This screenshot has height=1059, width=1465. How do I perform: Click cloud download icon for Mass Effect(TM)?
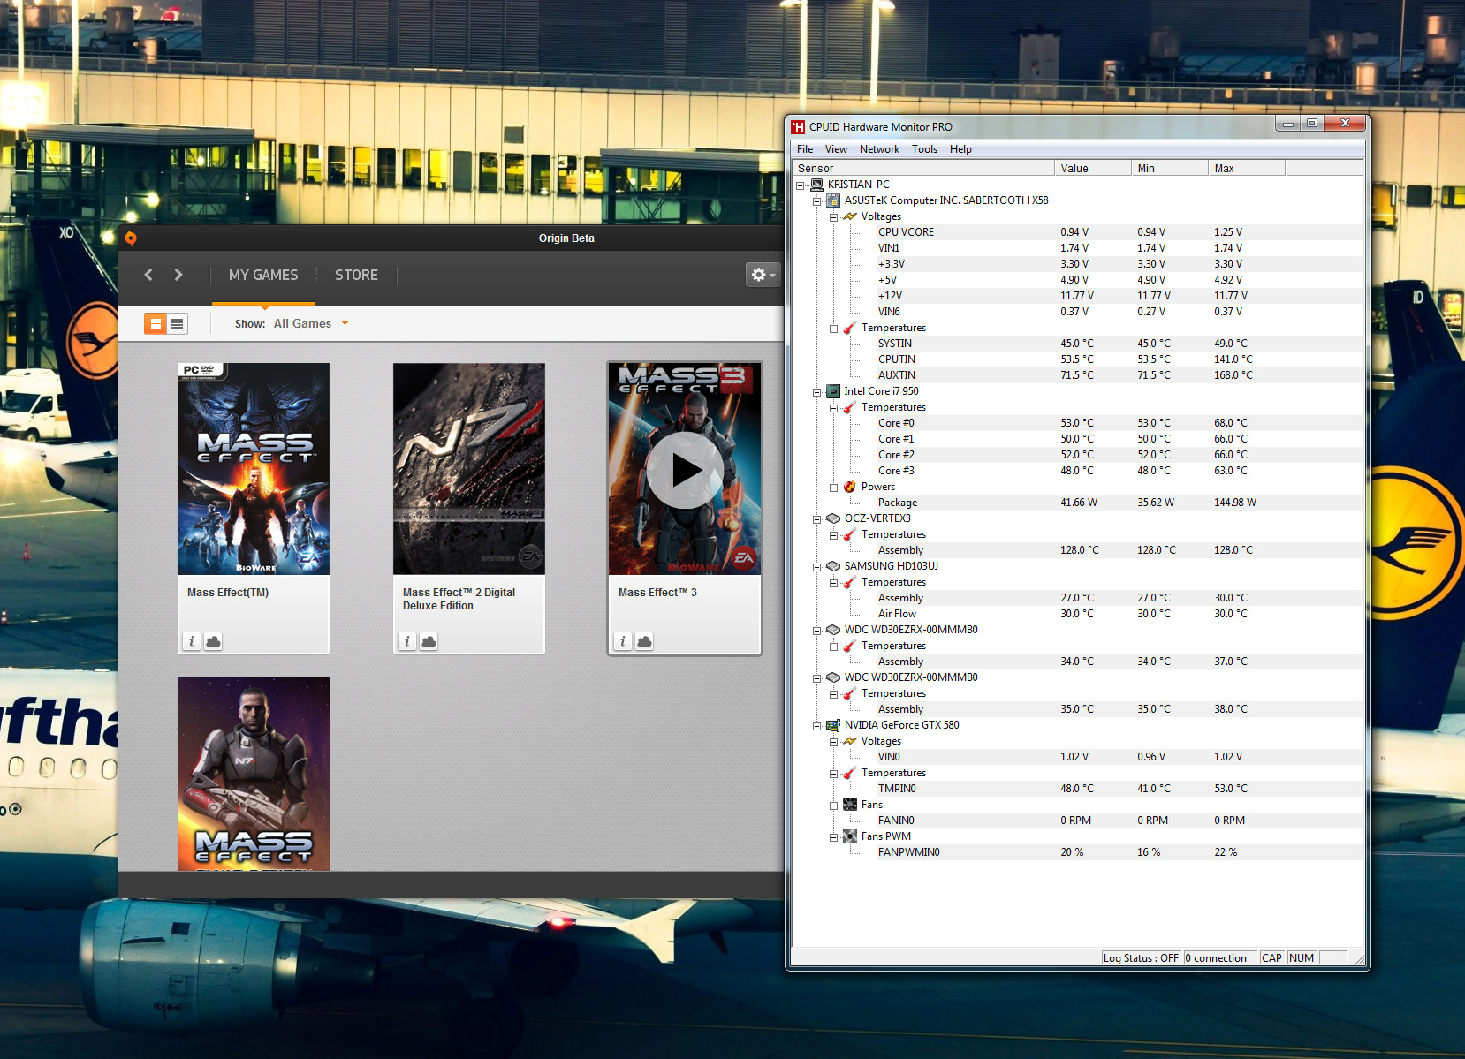coord(213,641)
